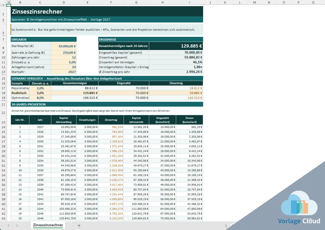The height and width of the screenshot is (230, 325).
Task: Click the subtitle Sparplan- & Vermögensrechner text
Action: point(61,20)
